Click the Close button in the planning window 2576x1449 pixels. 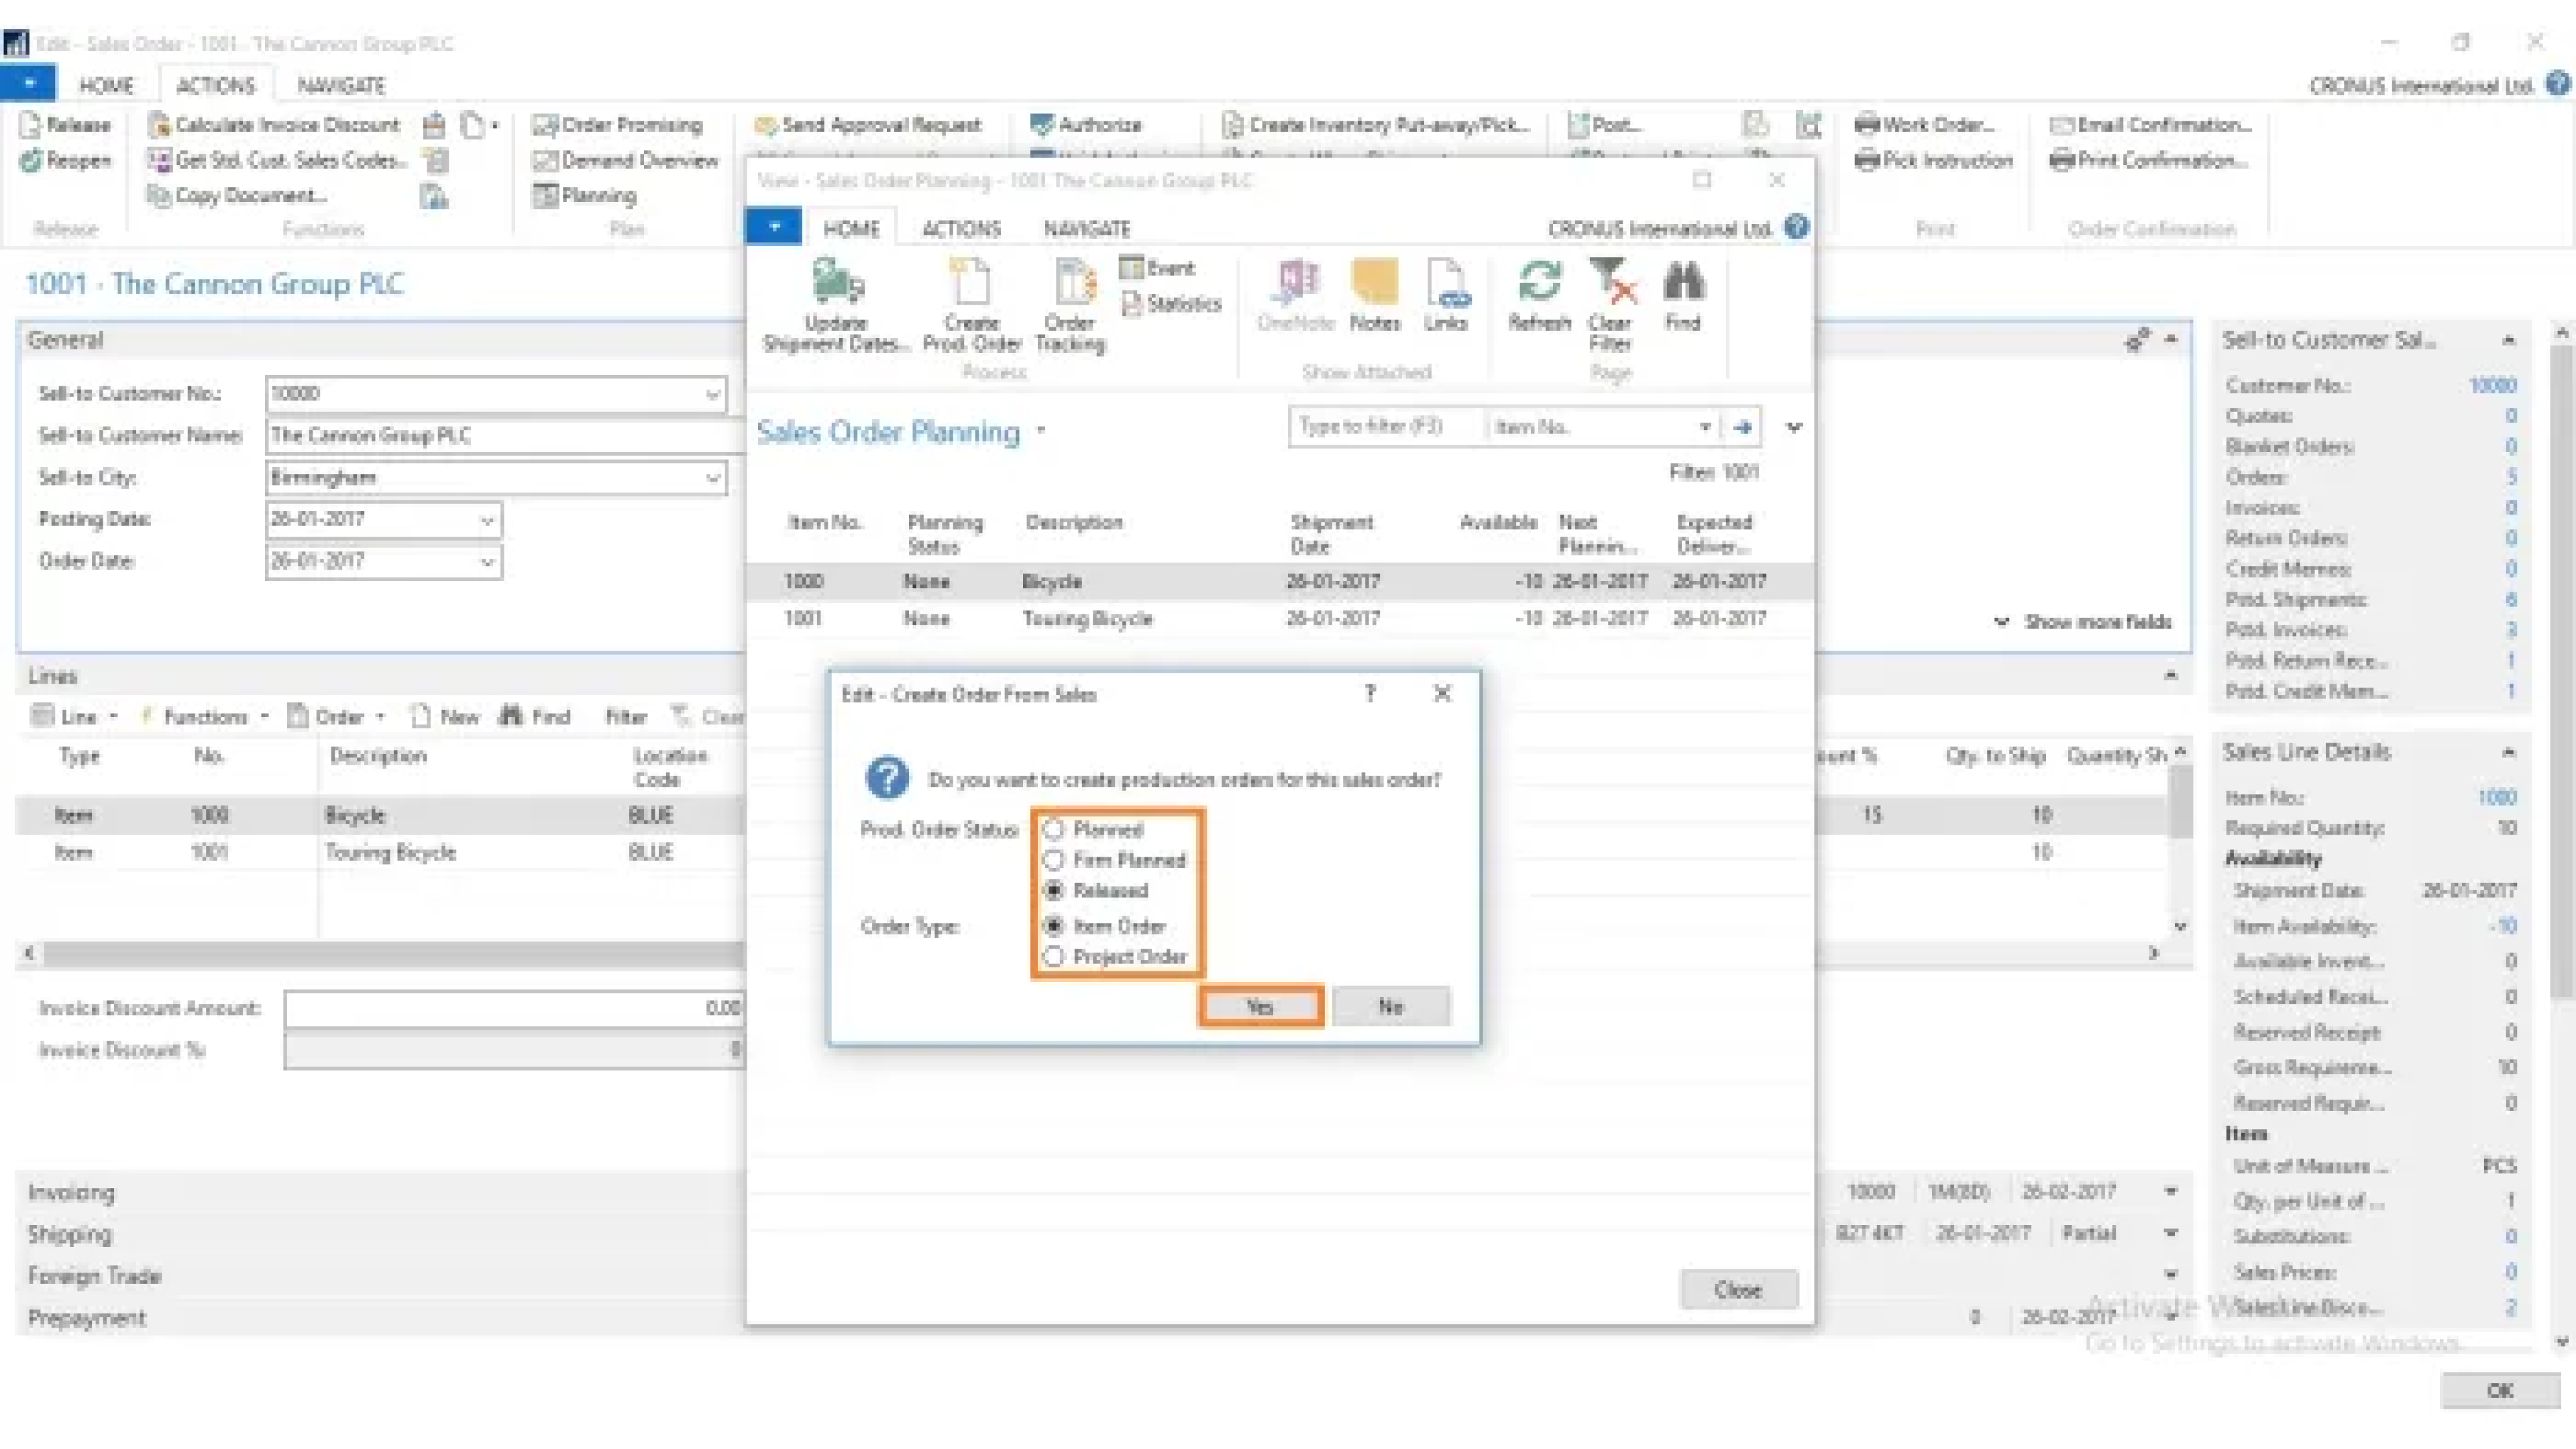(1738, 1290)
